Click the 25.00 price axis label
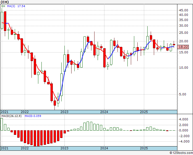 pyautogui.click(x=184, y=33)
